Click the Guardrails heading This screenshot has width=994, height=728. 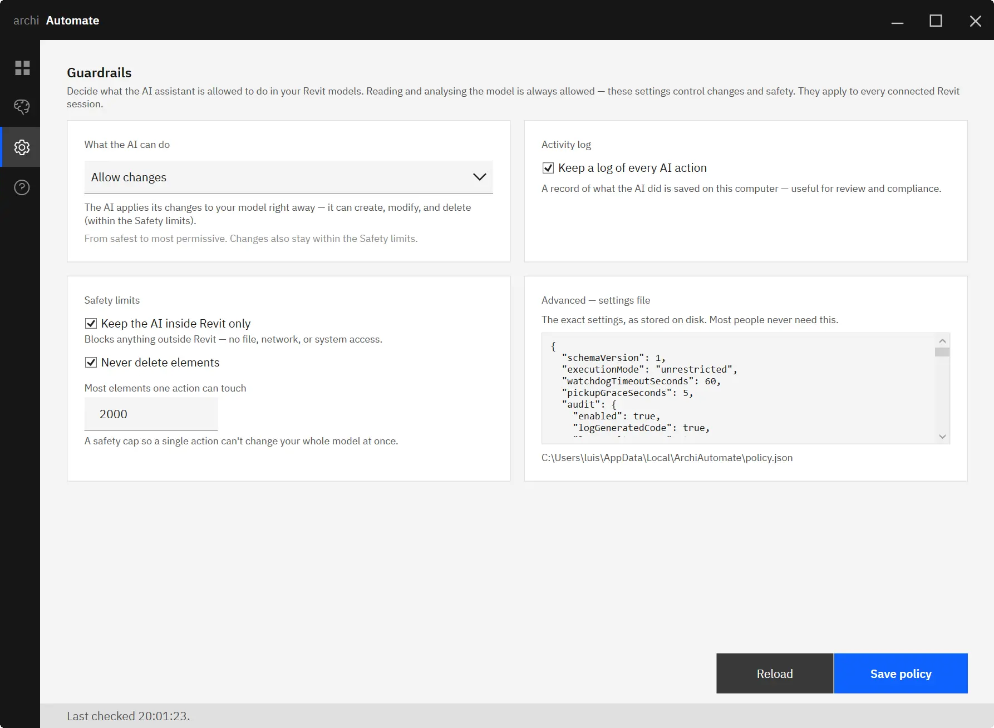point(99,73)
